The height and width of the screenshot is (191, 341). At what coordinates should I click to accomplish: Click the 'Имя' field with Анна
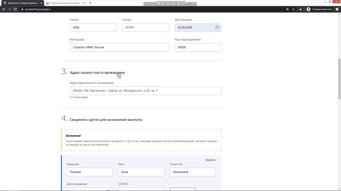[x=141, y=172]
